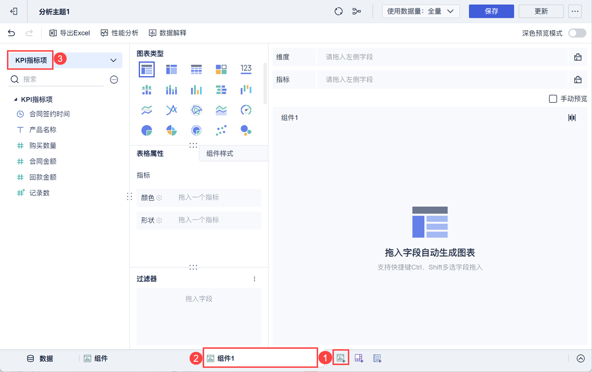Screen dimensions: 592x372
Task: Open settings gear beside 形状
Action: click(x=159, y=220)
